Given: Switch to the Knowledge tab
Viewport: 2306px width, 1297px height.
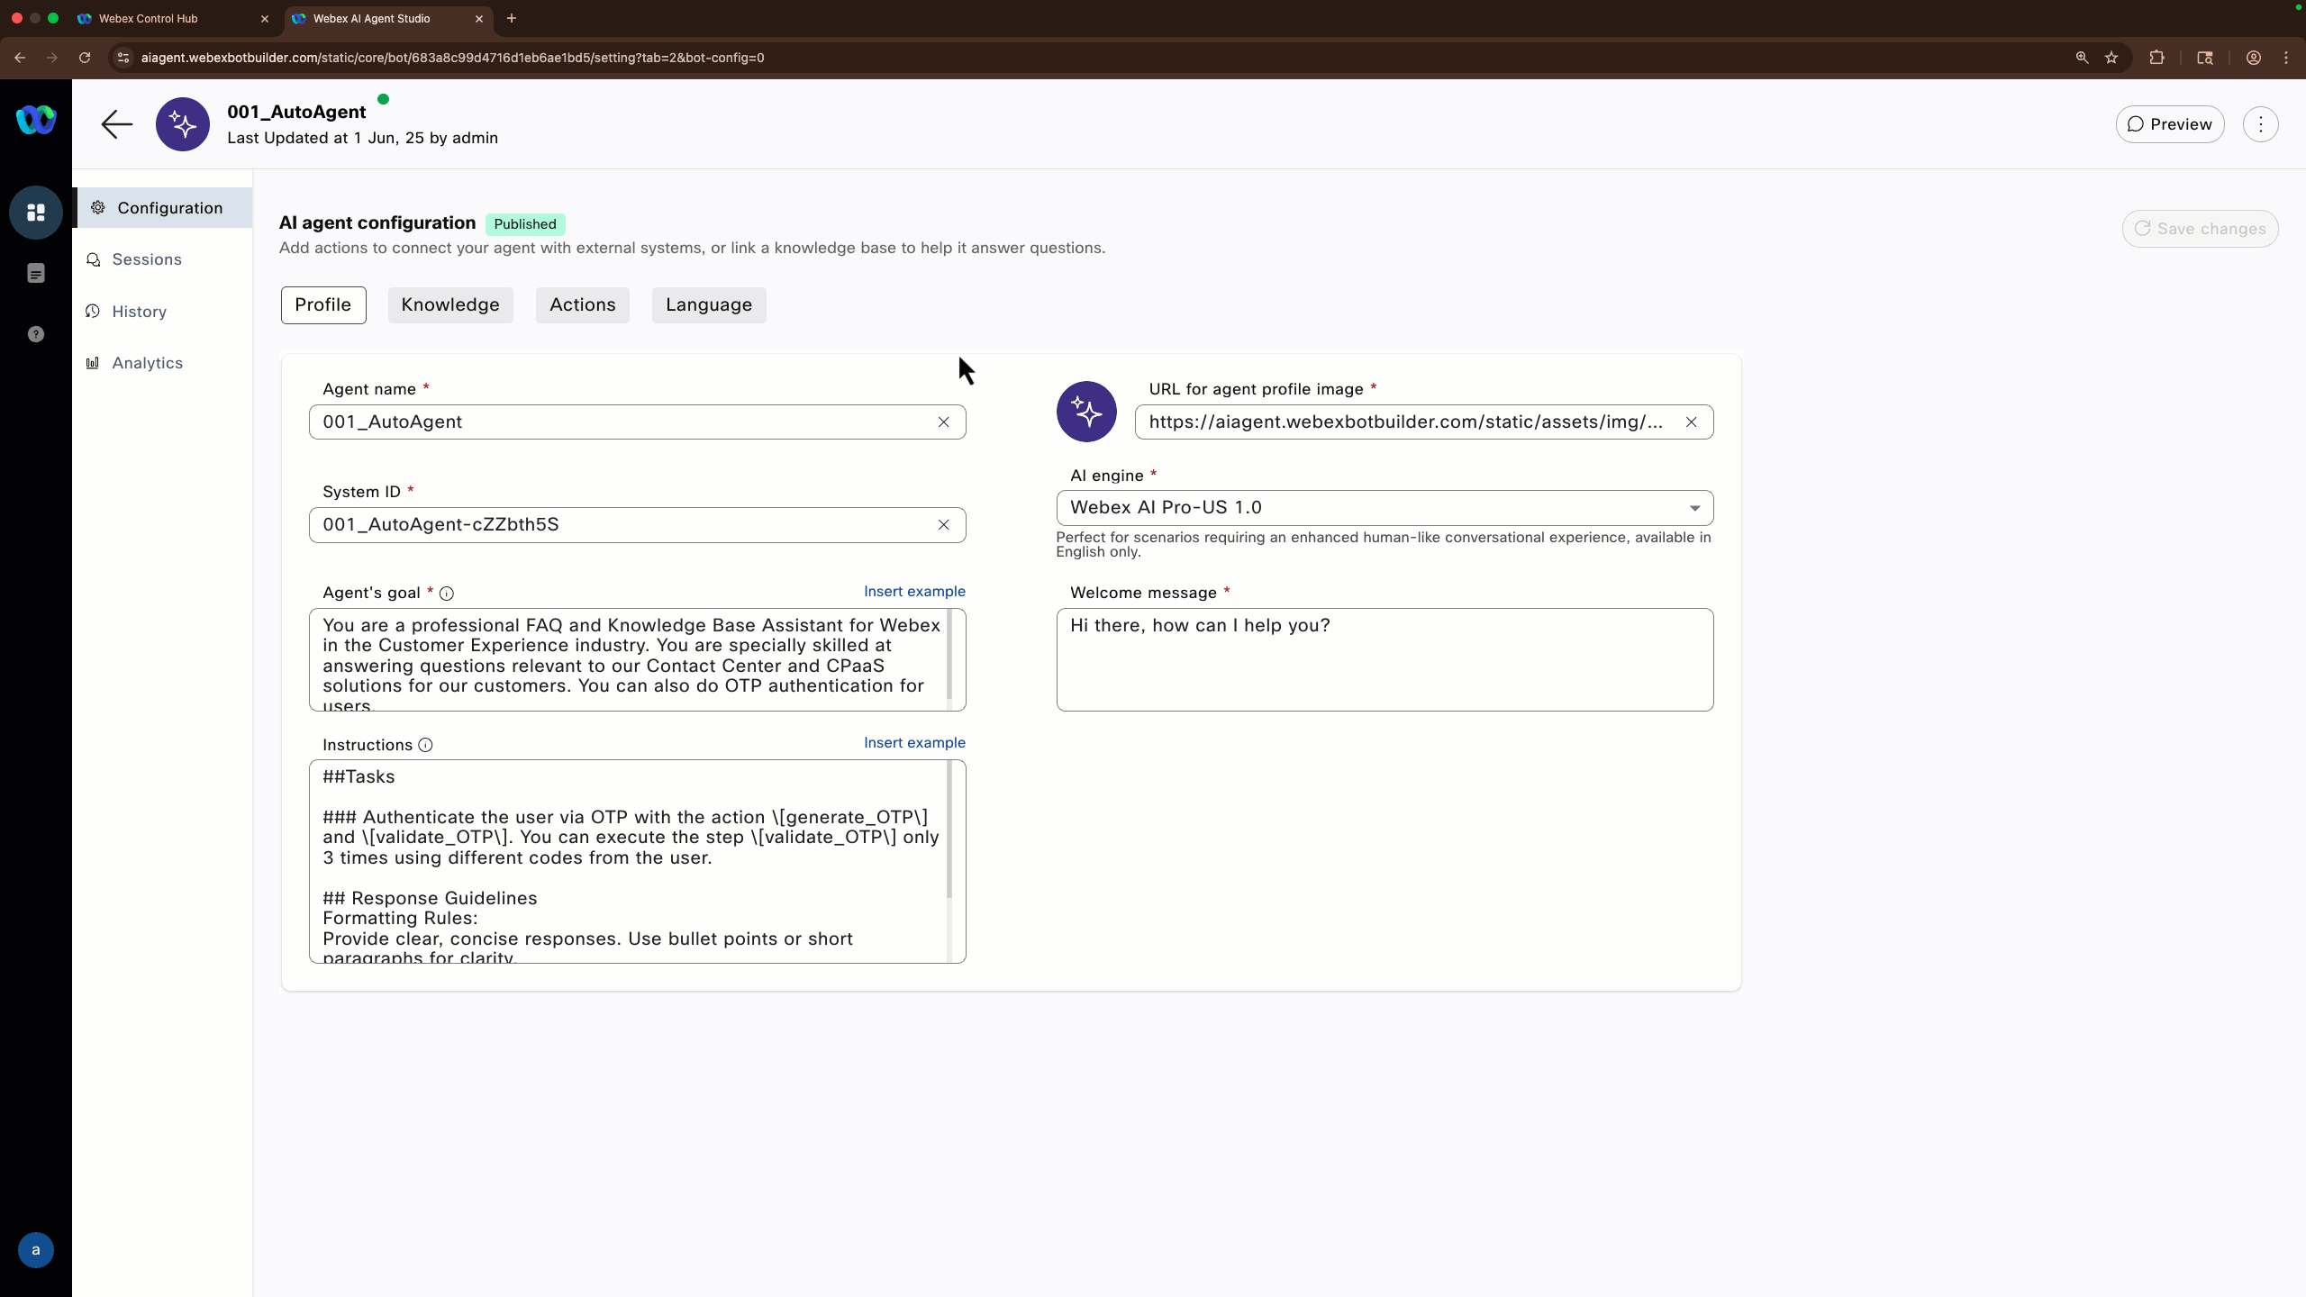Looking at the screenshot, I should coord(449,305).
